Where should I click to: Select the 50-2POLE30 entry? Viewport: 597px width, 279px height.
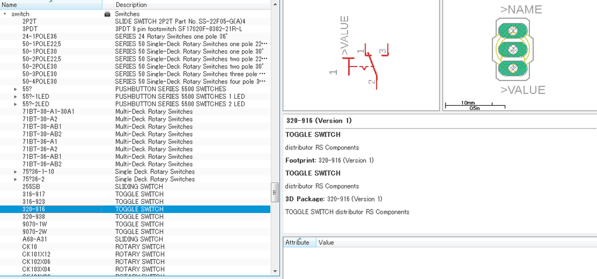135,67
